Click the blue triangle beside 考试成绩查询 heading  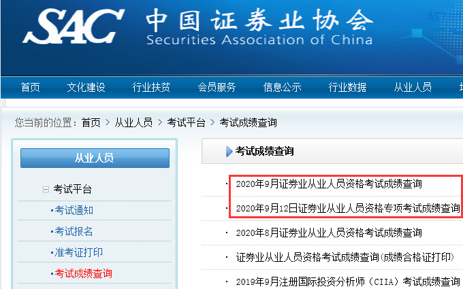[229, 152]
